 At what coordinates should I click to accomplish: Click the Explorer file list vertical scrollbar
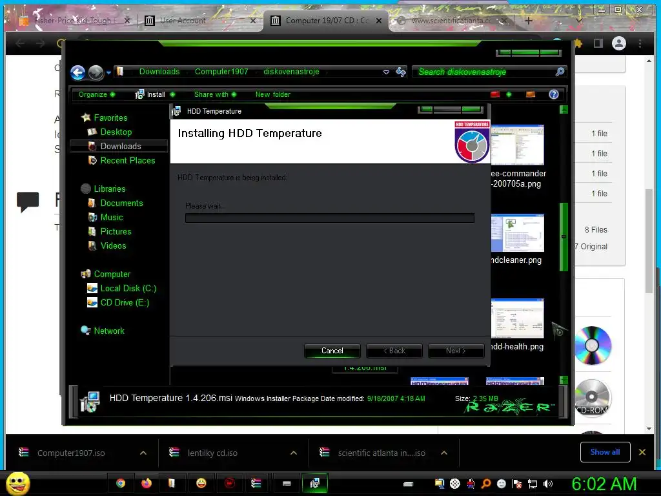(x=564, y=236)
